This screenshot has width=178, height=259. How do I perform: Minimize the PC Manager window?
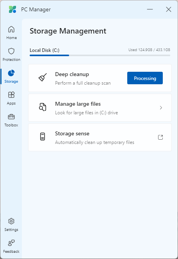(x=150, y=9)
